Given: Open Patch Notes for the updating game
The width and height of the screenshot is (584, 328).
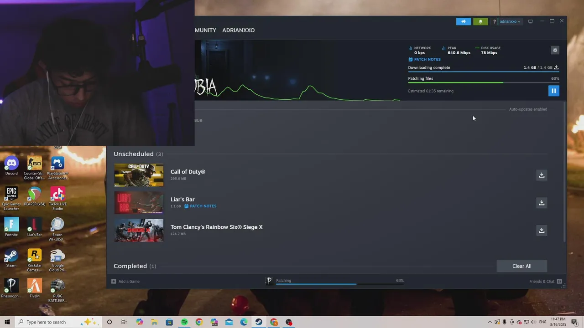Looking at the screenshot, I should click(x=424, y=60).
